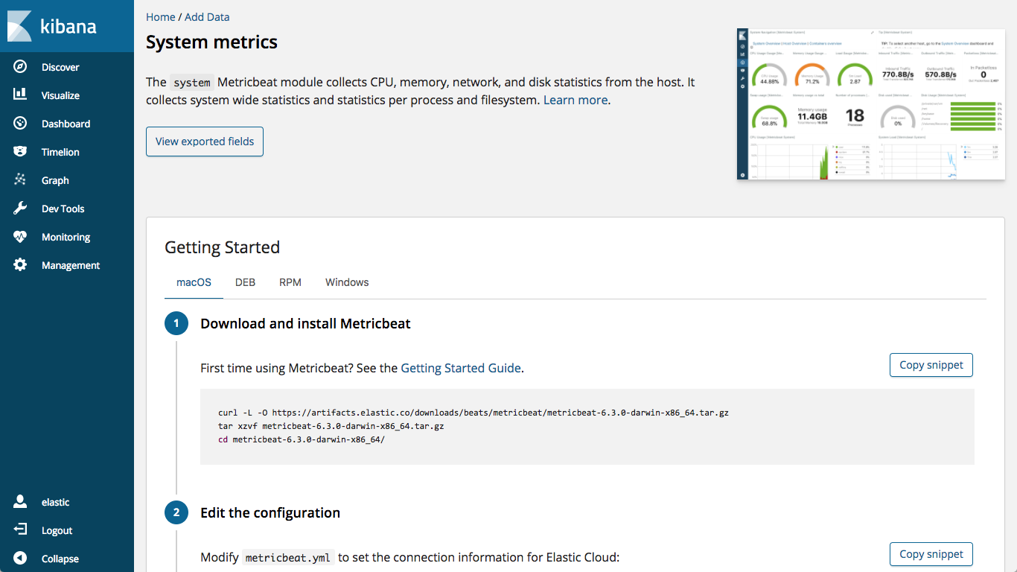Screen dimensions: 1017x572
Task: Copy the snippet for Download and install Metricbeat
Action: pos(931,365)
